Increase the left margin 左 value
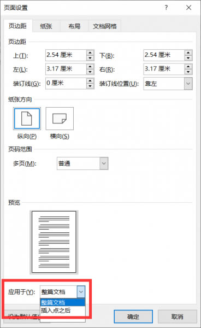This screenshot has width=201, height=328. click(90, 67)
